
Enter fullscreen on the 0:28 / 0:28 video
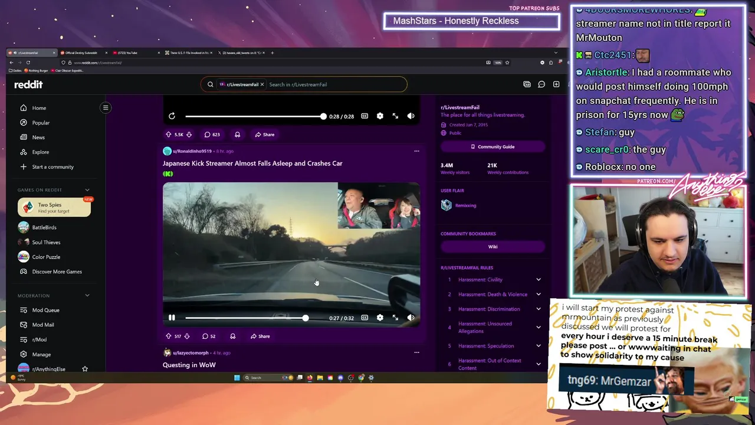click(x=395, y=116)
